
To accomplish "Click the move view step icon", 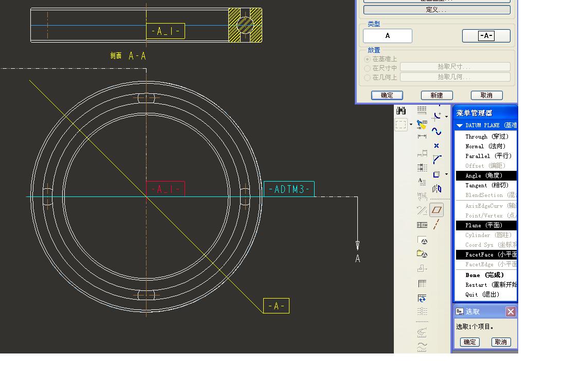I will click(422, 268).
